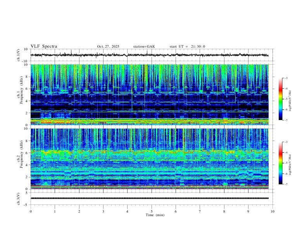This screenshot has height=237, width=307.
Task: Click the time axis tick label '0'
Action: pyautogui.click(x=31, y=211)
